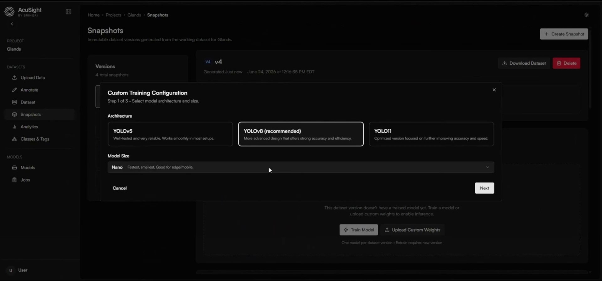The height and width of the screenshot is (281, 602).
Task: Delete the v4 snapshot
Action: click(566, 63)
